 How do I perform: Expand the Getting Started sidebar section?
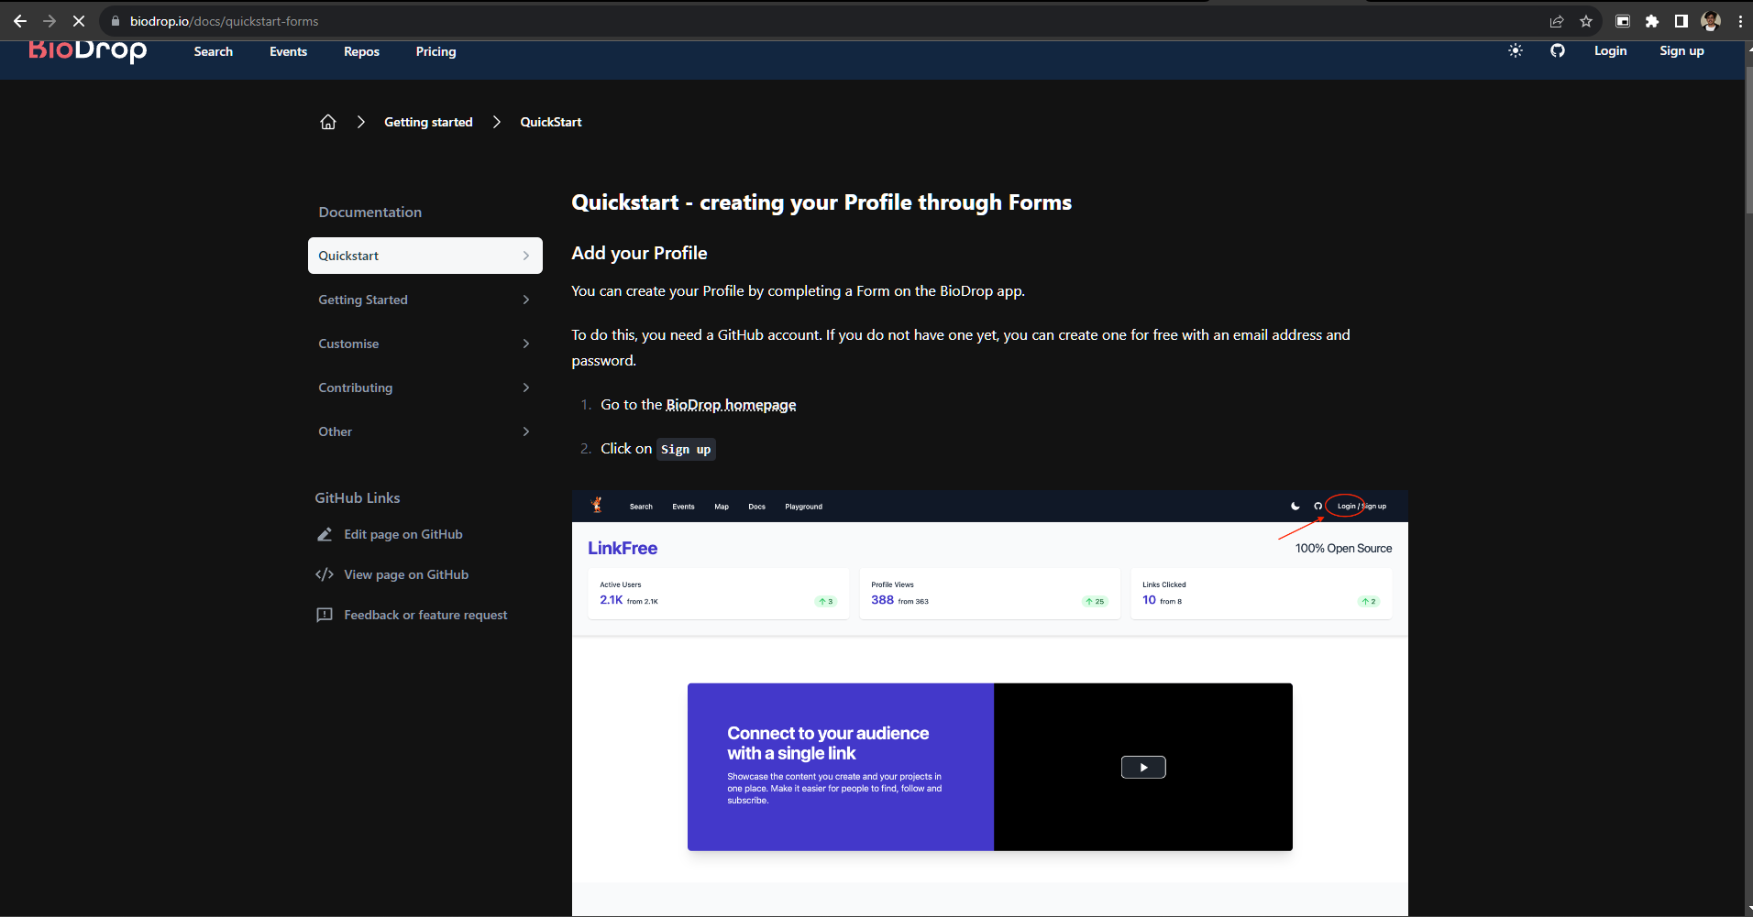(424, 300)
